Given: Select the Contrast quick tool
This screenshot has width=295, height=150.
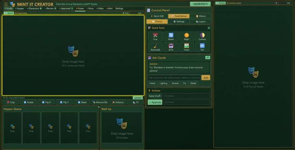Looking at the screenshot, I should point(202,36).
